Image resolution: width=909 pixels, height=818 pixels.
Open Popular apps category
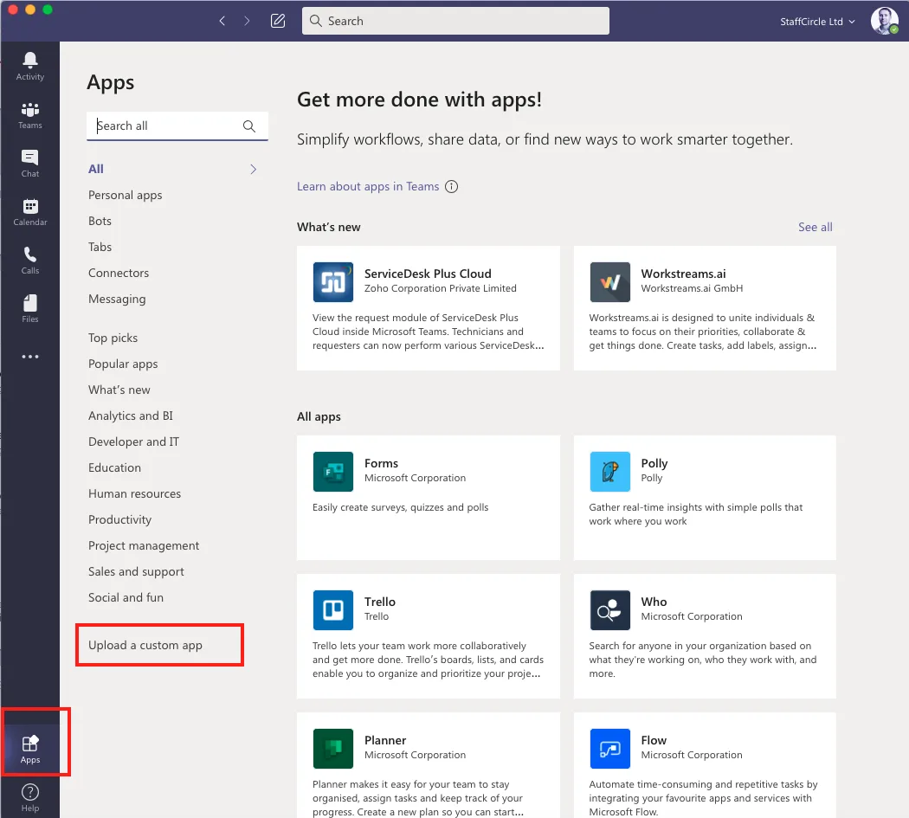123,364
